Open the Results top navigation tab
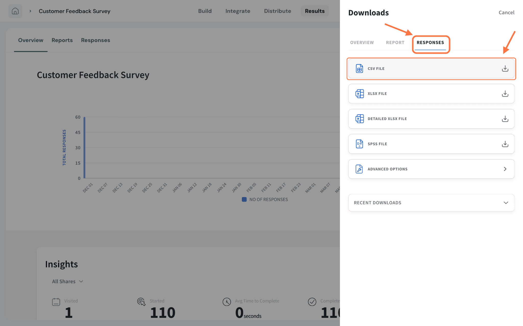The height and width of the screenshot is (326, 523). click(x=315, y=11)
